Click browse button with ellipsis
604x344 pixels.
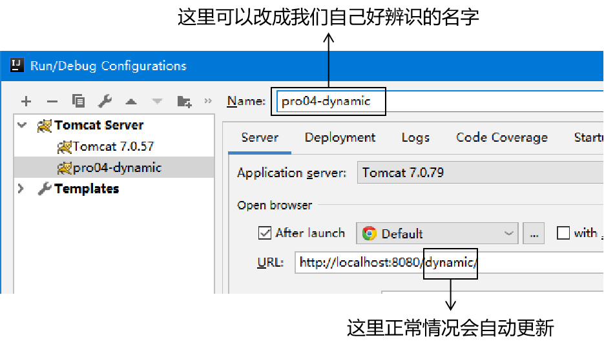click(534, 233)
